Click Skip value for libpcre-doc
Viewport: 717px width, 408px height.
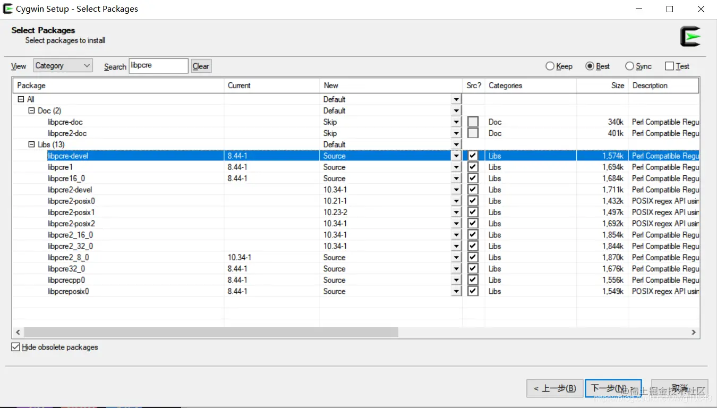(330, 122)
